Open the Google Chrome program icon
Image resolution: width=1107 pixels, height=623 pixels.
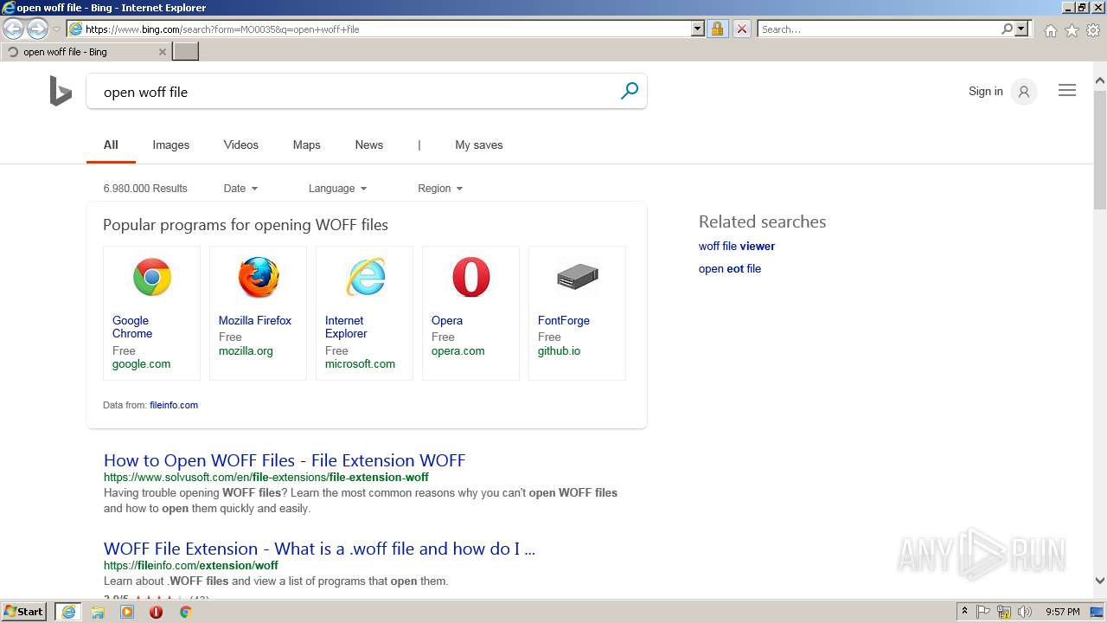(x=151, y=278)
